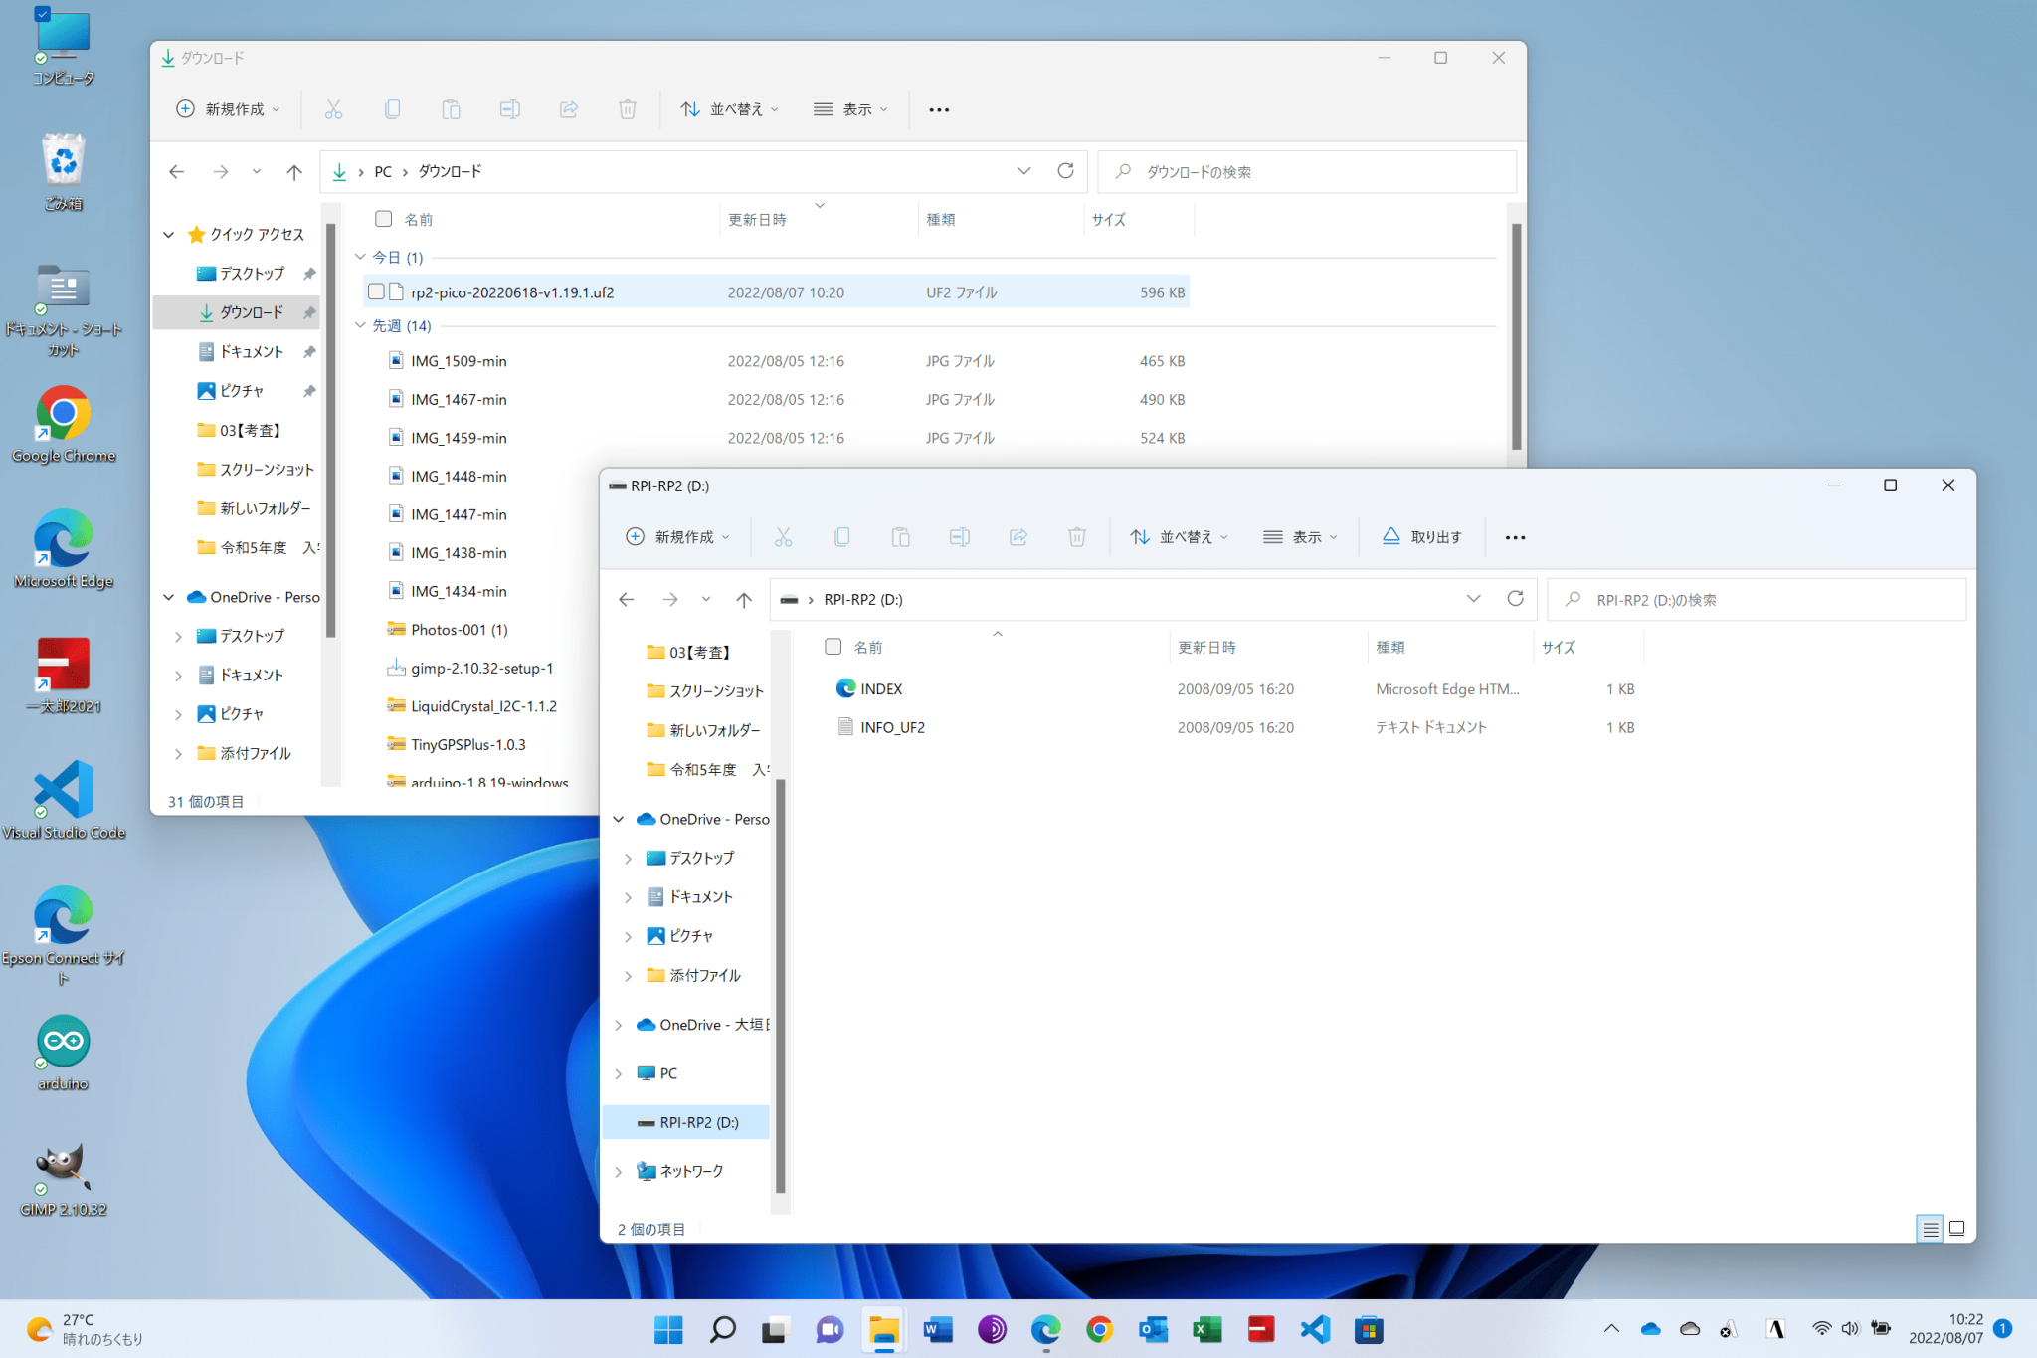Tick the checkbox beside rp2-pico uf2 file
This screenshot has height=1358, width=2037.
(376, 291)
